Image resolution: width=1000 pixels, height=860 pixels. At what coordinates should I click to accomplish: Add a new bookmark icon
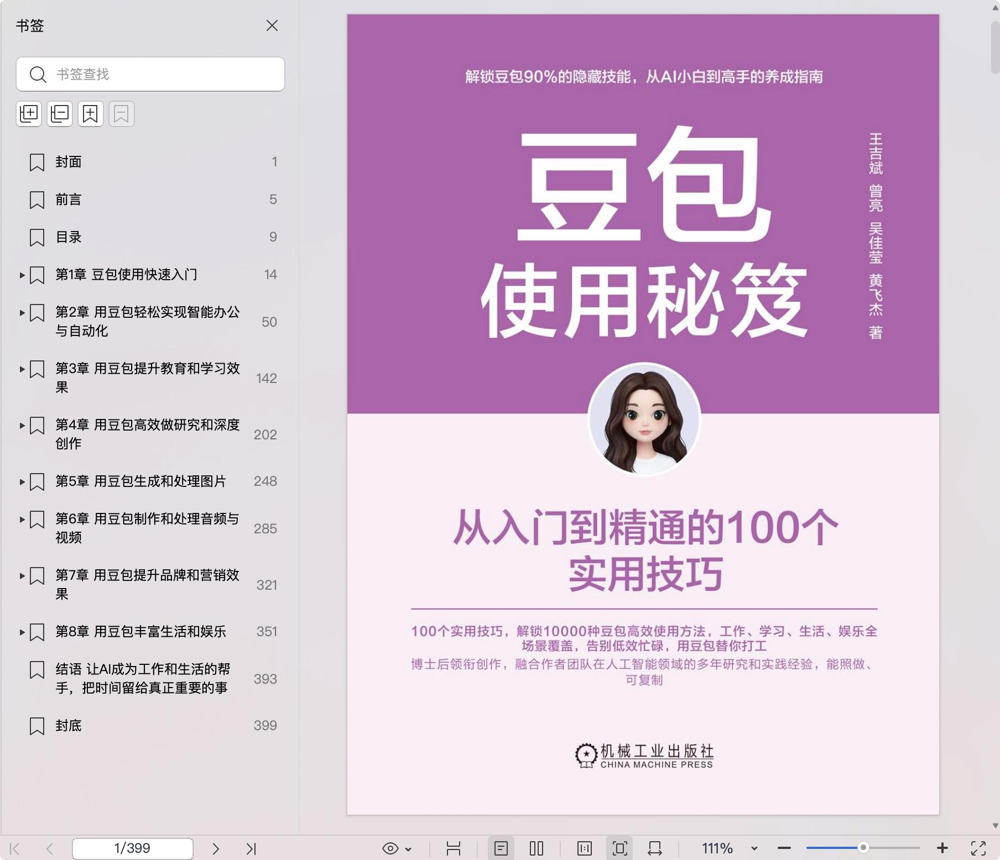coord(91,114)
